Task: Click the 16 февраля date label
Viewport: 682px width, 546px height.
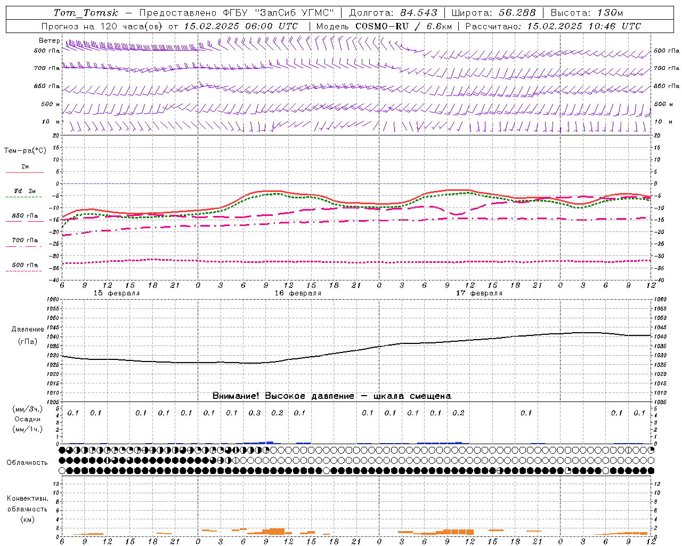Action: click(x=298, y=293)
